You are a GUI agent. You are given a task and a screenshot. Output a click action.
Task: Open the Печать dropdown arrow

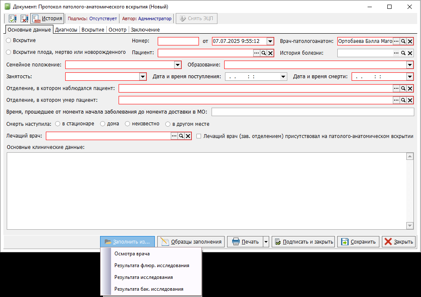(x=266, y=242)
